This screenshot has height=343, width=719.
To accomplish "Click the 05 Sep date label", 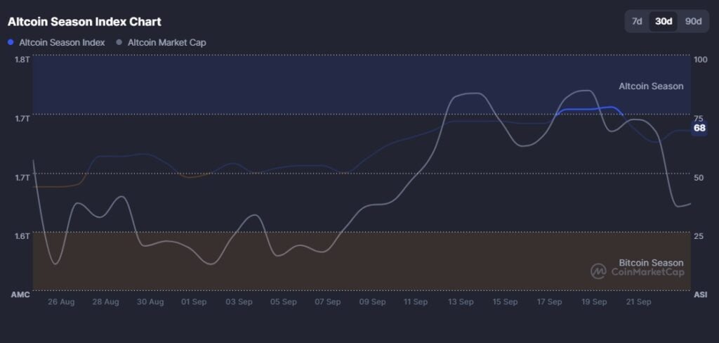I will point(284,302).
